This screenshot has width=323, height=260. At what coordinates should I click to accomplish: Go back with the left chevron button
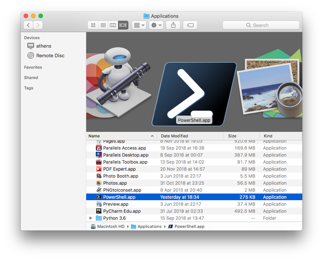[x=28, y=25]
